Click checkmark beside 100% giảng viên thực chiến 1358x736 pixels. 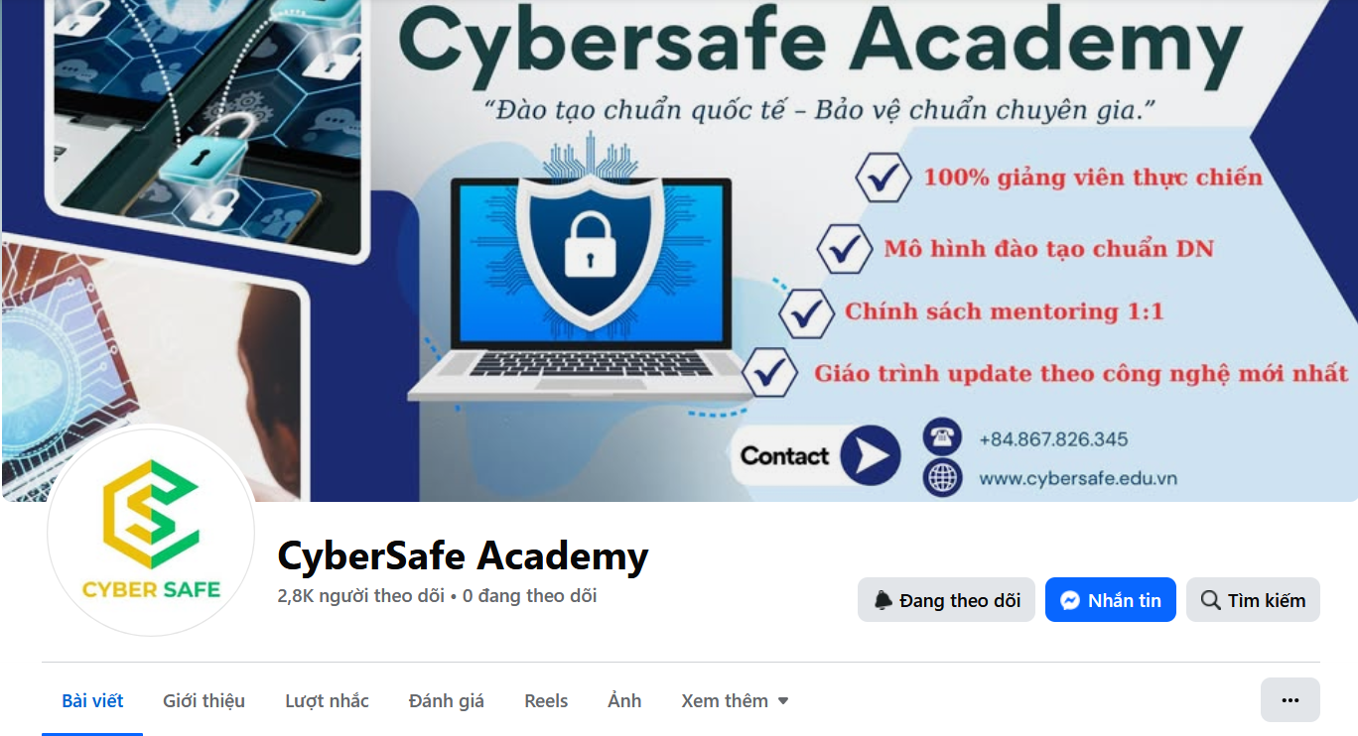point(883,178)
